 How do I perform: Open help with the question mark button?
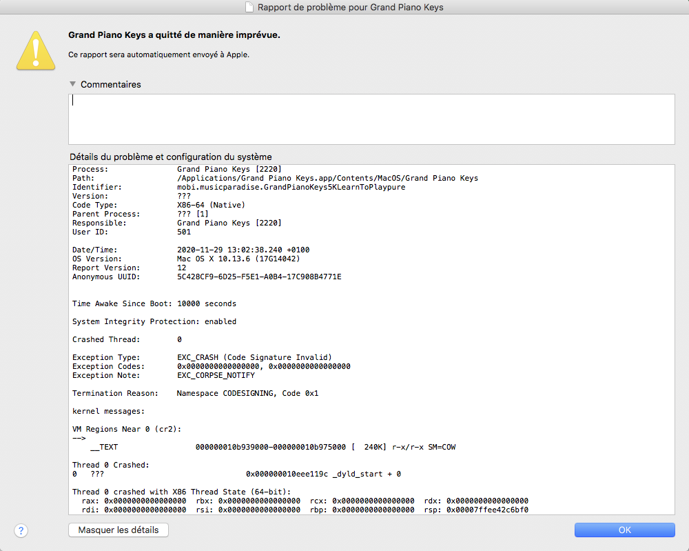(21, 530)
